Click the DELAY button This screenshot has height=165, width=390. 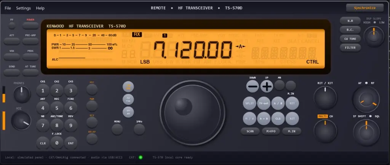[x=92, y=139]
